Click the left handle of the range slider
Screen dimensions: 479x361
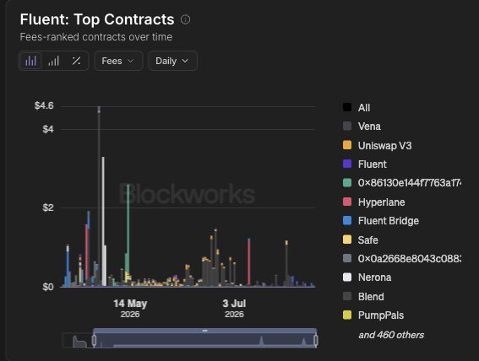[x=94, y=340]
